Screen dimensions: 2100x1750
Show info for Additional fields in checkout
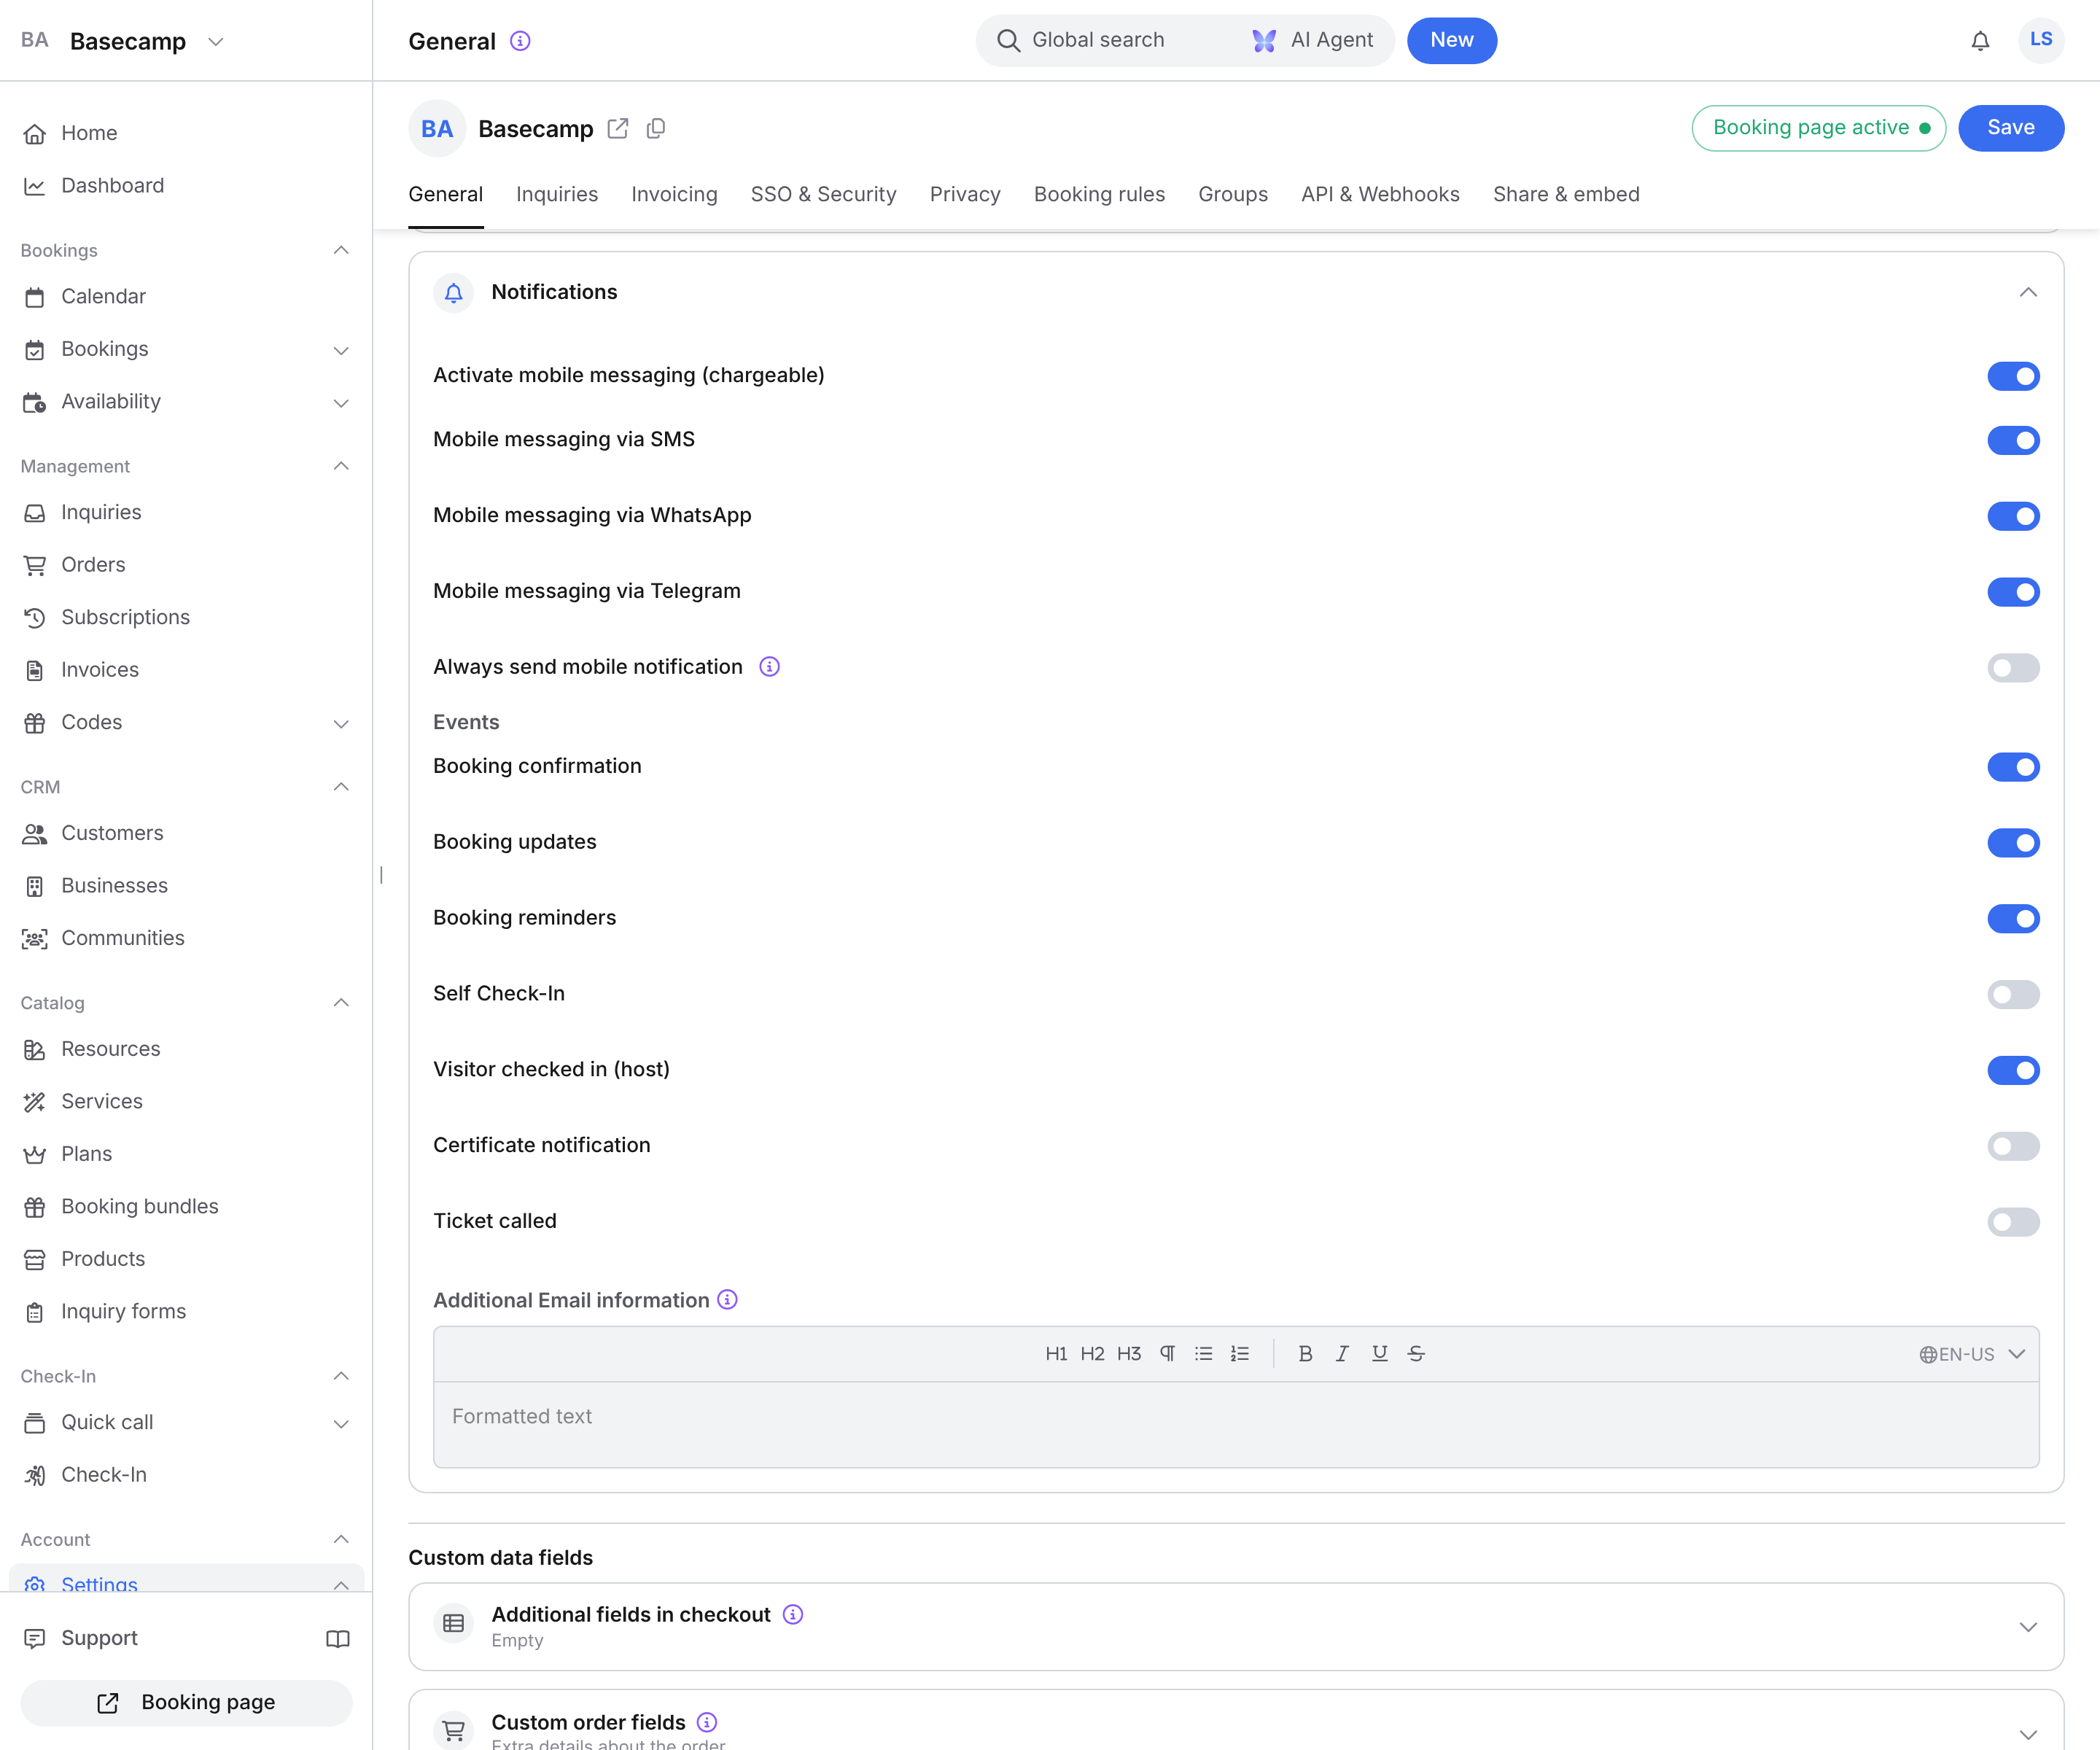[x=793, y=1614]
